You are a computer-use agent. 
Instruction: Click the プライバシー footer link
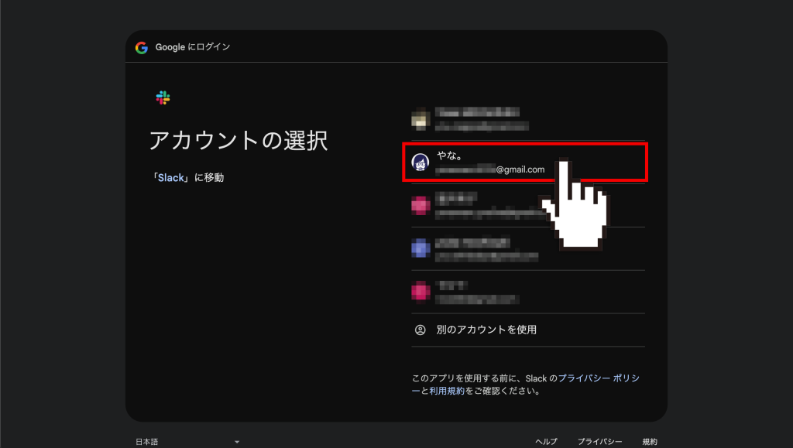(x=600, y=440)
